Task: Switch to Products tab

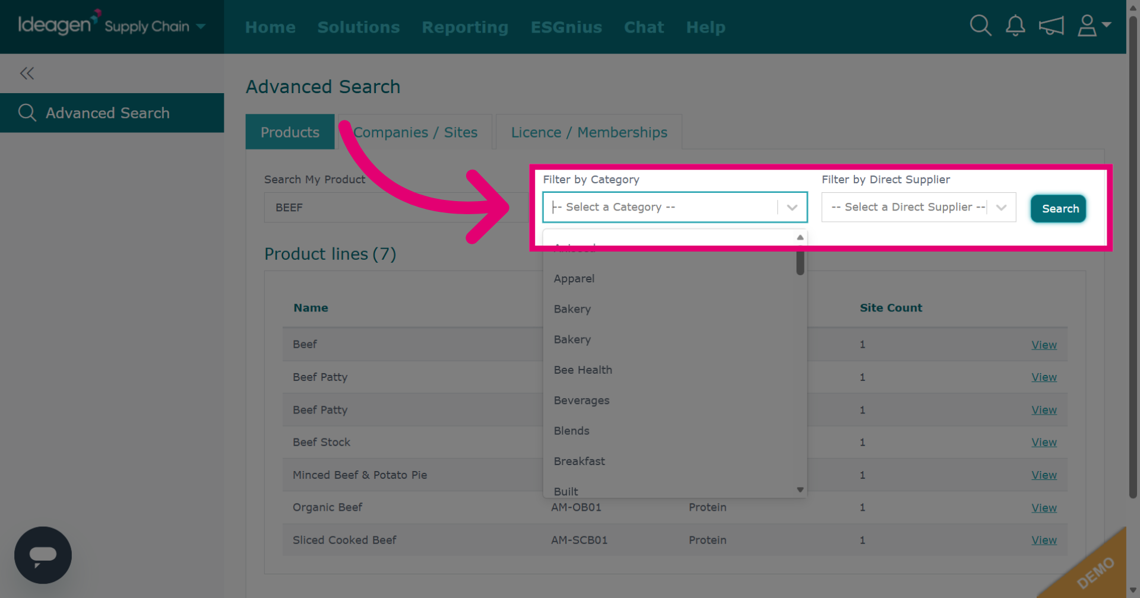Action: [x=290, y=132]
